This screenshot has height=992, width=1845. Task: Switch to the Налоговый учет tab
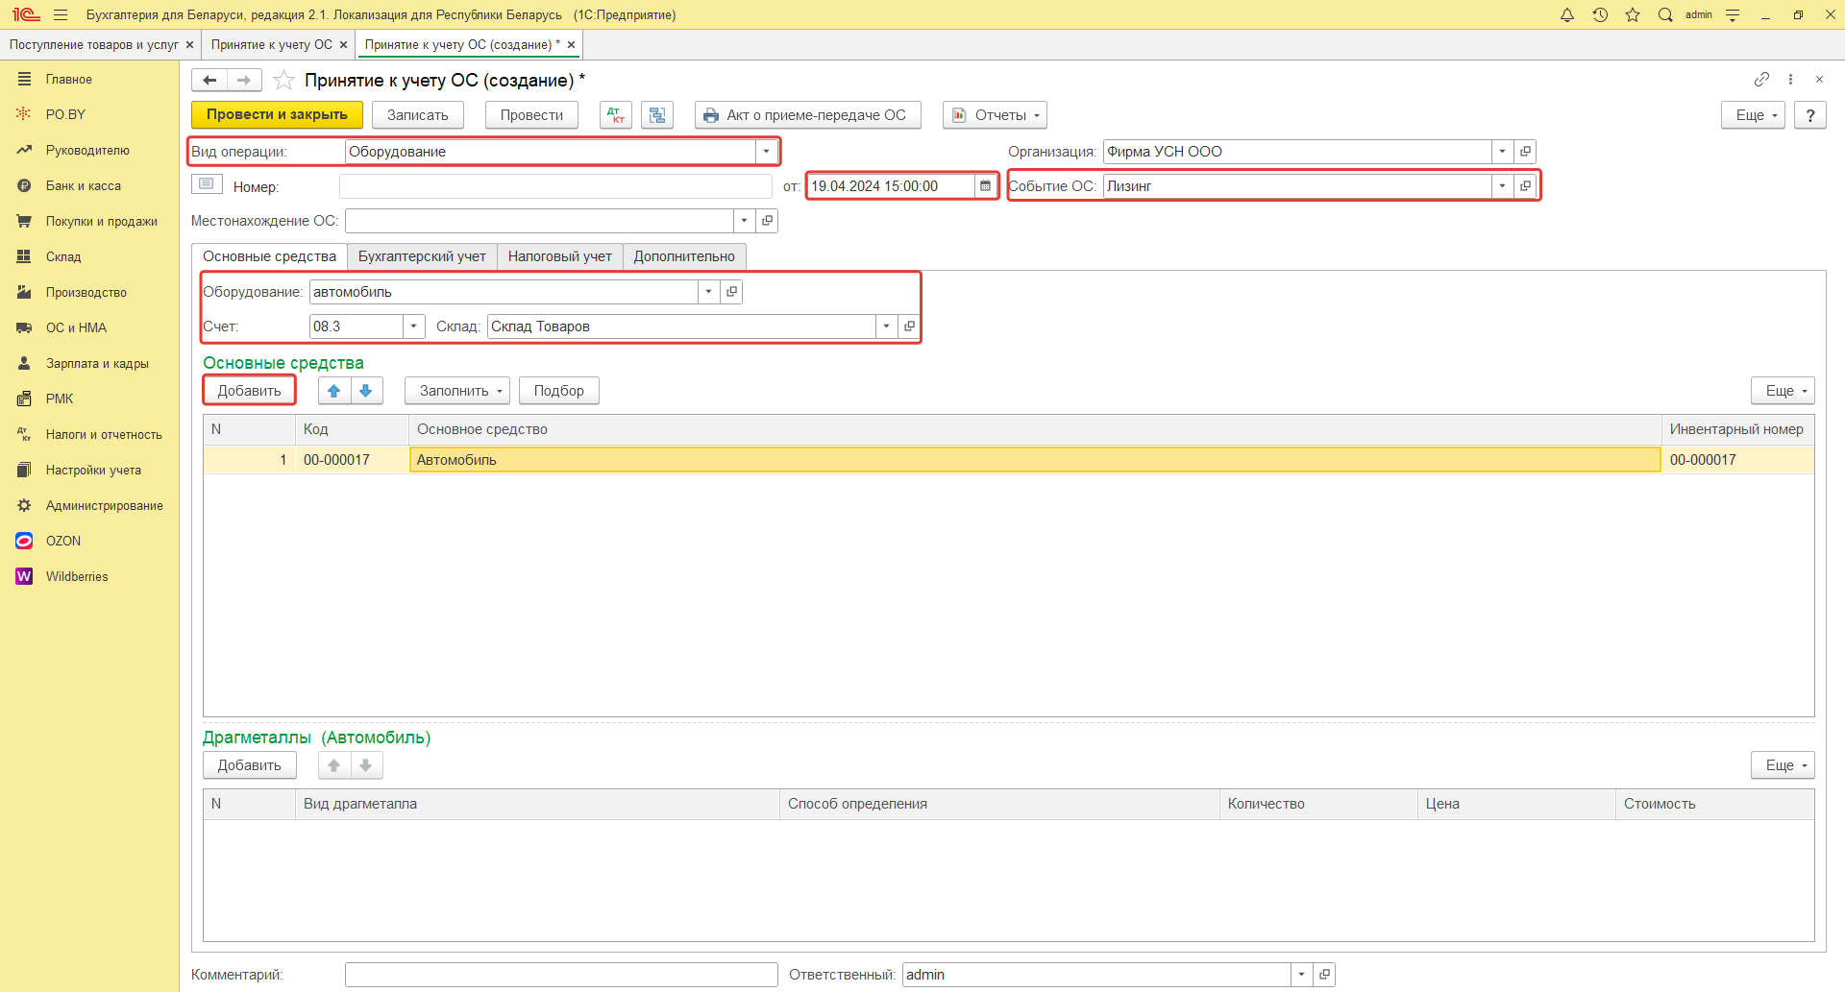pos(559,256)
